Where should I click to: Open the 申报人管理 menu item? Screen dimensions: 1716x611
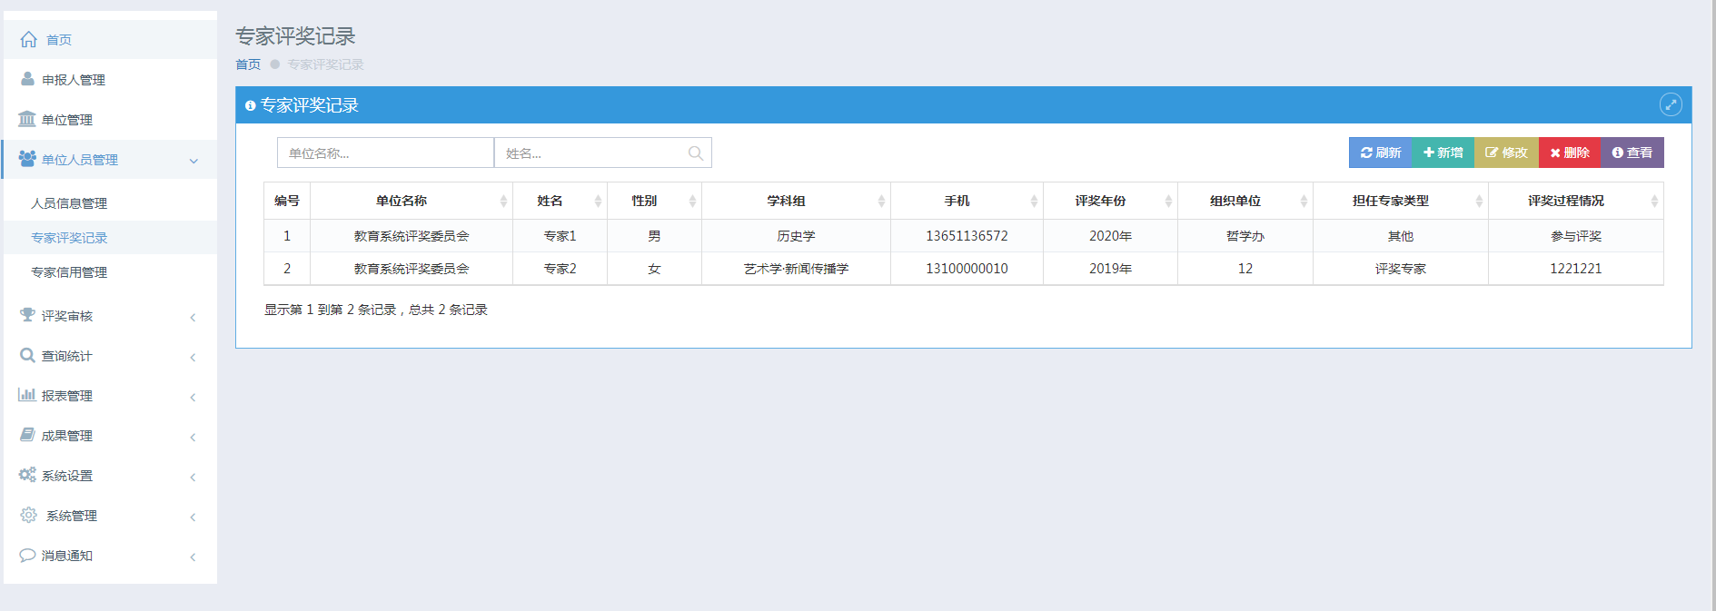110,79
